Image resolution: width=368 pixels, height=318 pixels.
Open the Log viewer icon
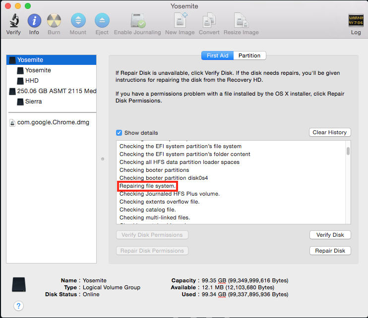click(356, 20)
